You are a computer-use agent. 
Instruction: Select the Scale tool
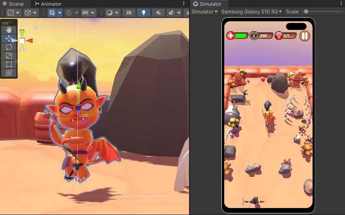coord(9,56)
